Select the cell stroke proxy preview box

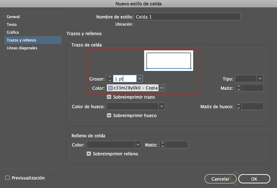point(169,61)
